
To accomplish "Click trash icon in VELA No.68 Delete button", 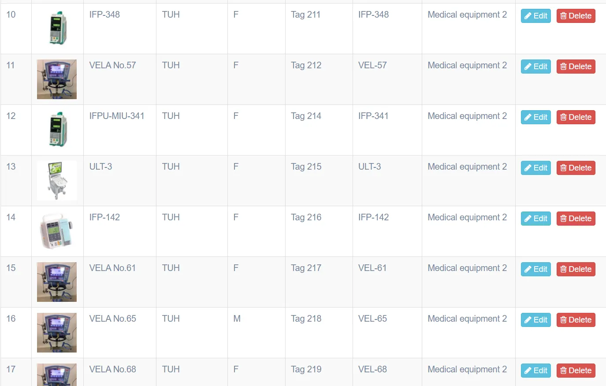I will [x=563, y=371].
